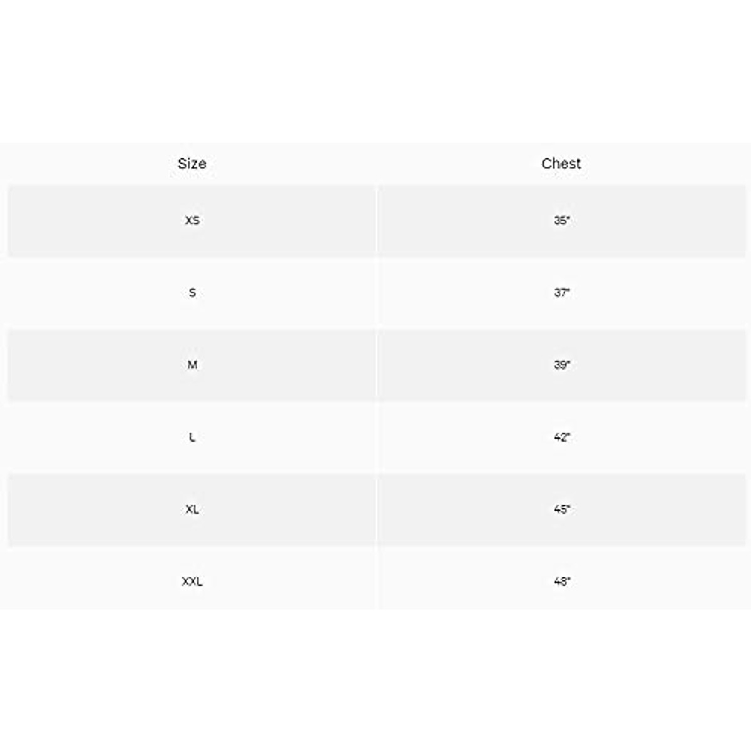Select the XXL size label
The width and height of the screenshot is (751, 751).
coord(192,581)
